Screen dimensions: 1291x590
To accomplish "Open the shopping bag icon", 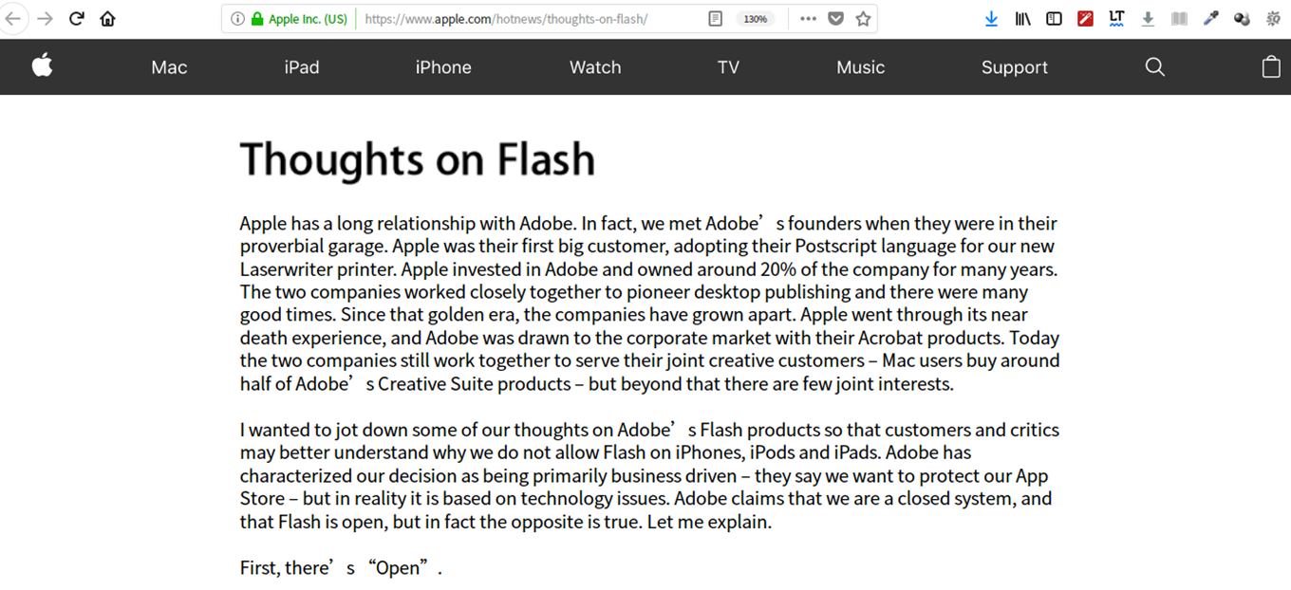I will (x=1271, y=65).
